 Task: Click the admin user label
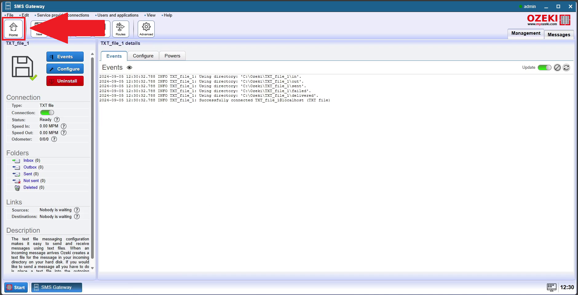529,6
